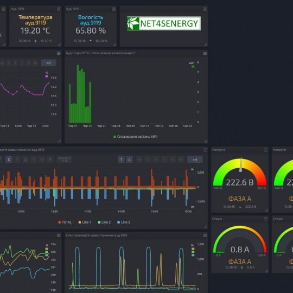Click resize handle of the consumption bar chart panel

pos(206,141)
